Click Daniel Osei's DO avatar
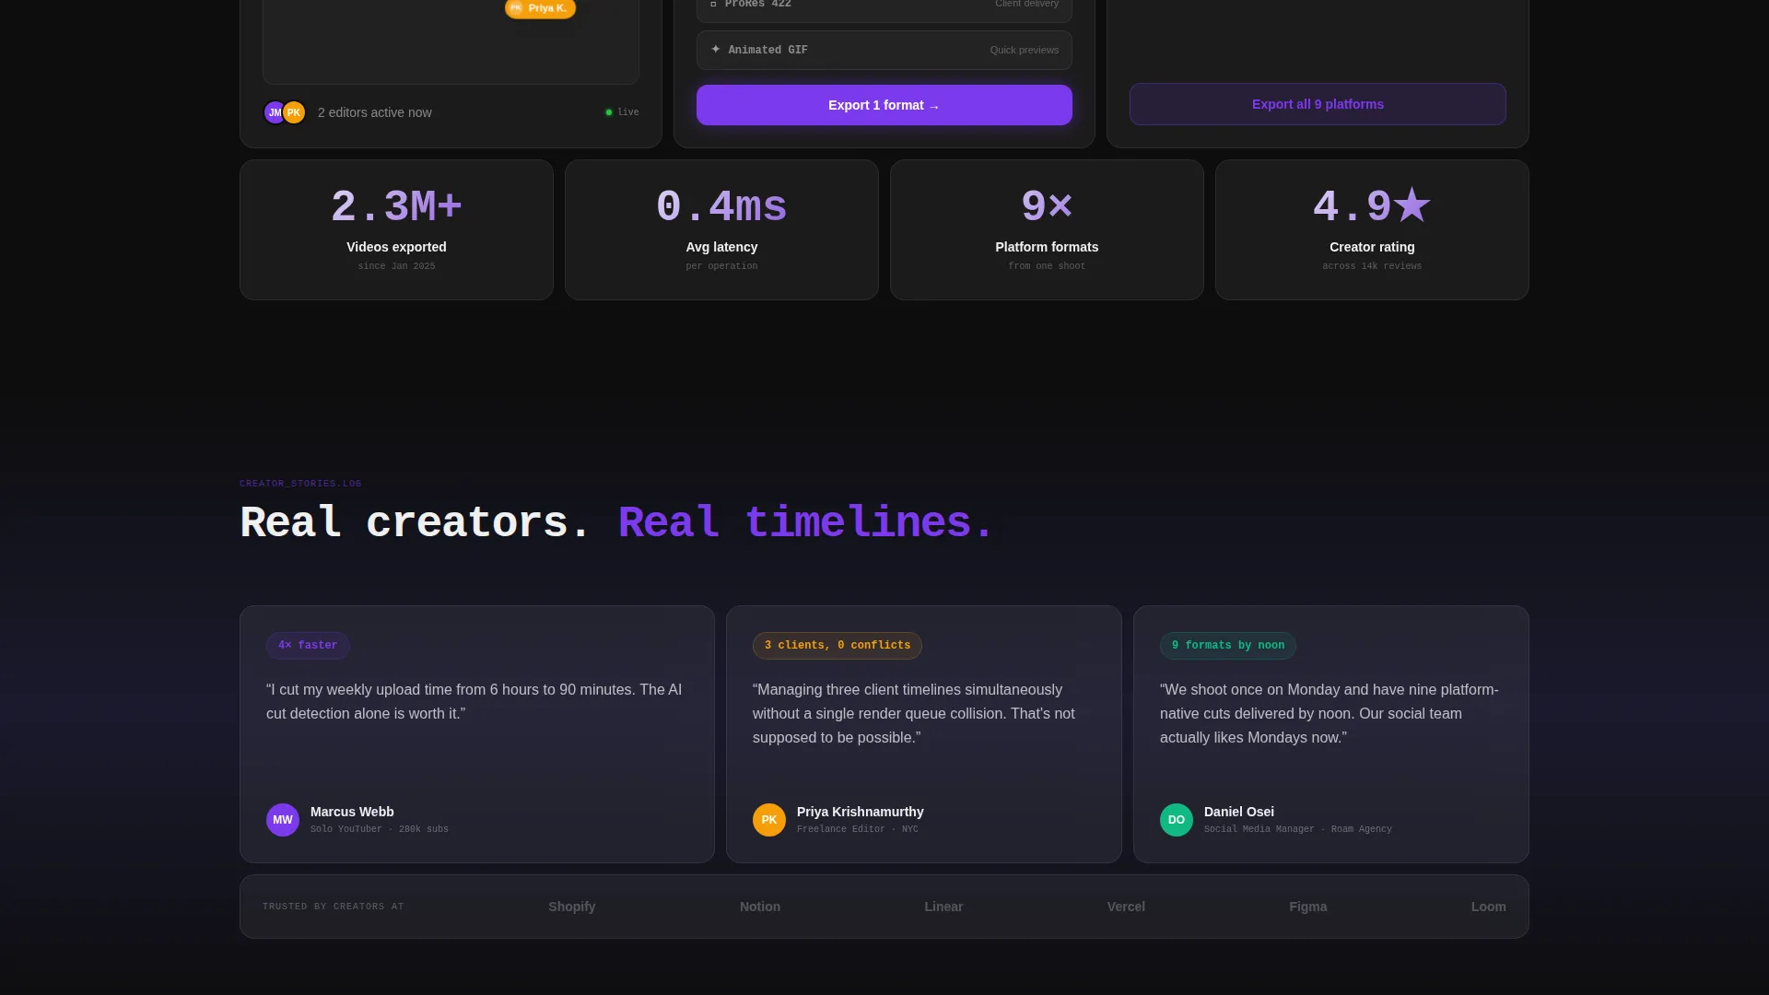 tap(1177, 820)
